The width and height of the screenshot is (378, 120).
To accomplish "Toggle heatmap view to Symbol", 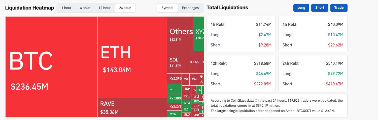I will click(167, 8).
